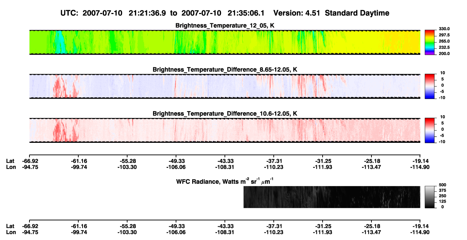Click the 232.5 colorbar label
Viewport: 467px width, 240px height.
point(443,47)
